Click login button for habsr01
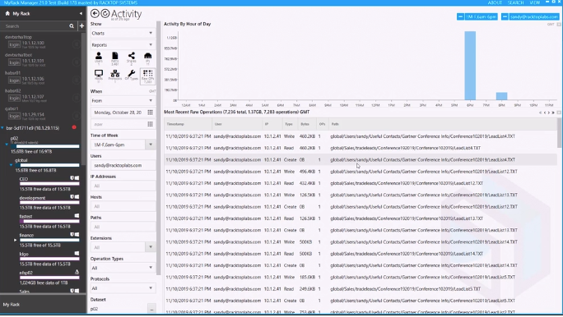 coord(14,80)
